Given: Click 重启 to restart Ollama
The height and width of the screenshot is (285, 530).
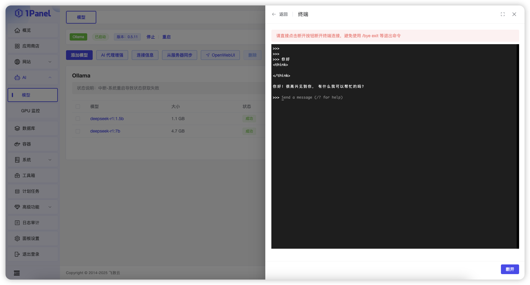Looking at the screenshot, I should pyautogui.click(x=167, y=37).
